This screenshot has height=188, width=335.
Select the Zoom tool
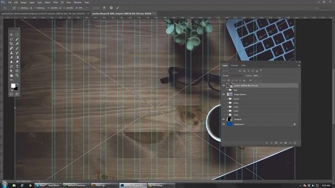[x=17, y=75]
